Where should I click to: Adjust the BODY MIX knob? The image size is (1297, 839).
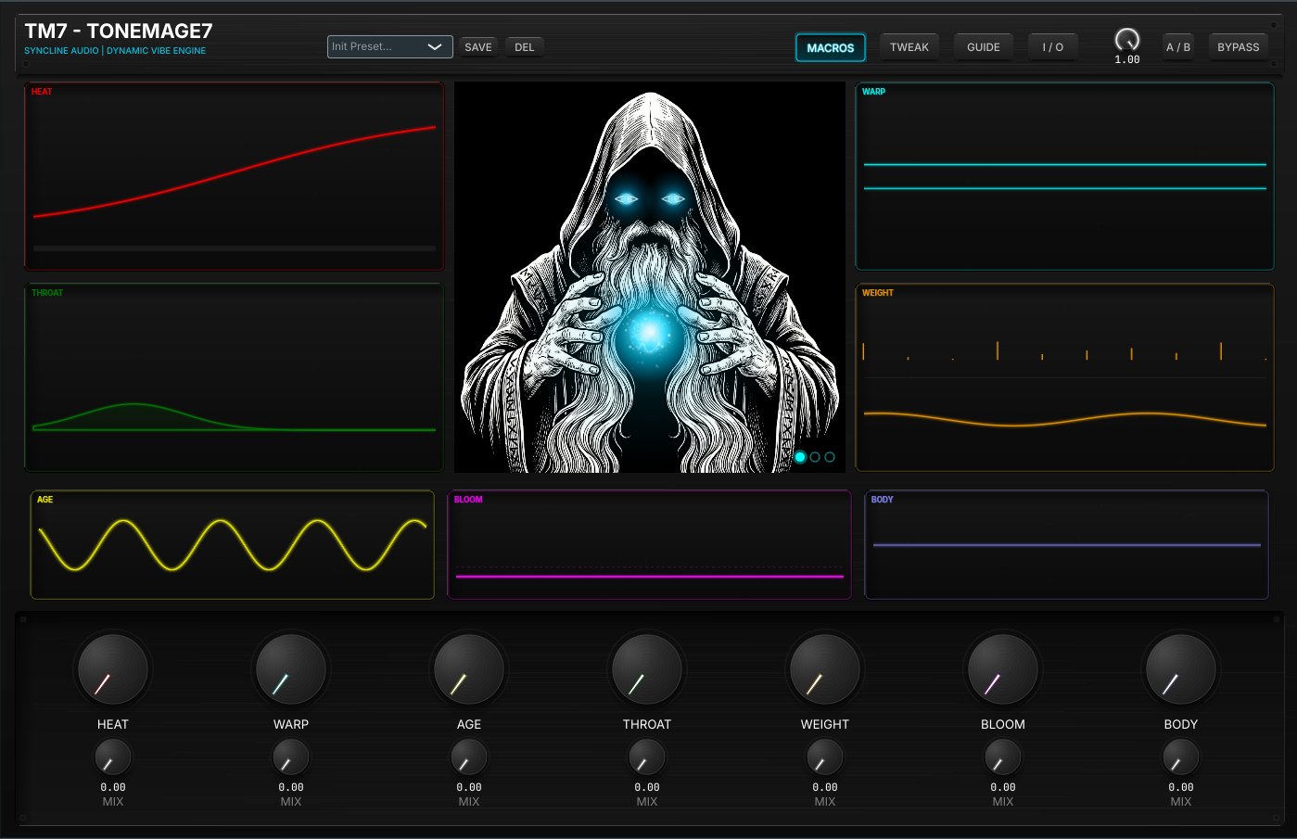[1179, 757]
